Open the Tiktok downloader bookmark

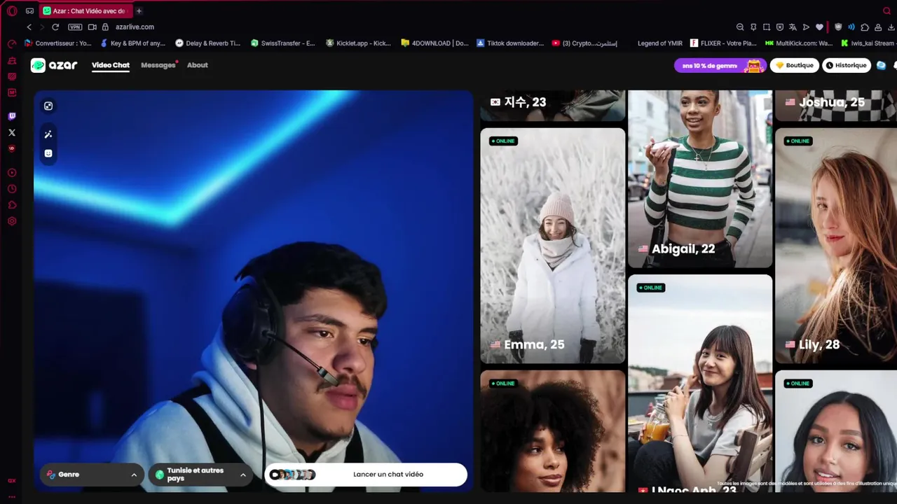coord(509,43)
